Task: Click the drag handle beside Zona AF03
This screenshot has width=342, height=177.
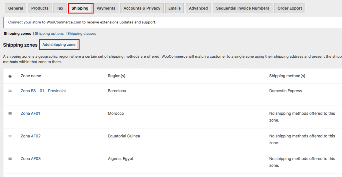Action: [x=10, y=159]
